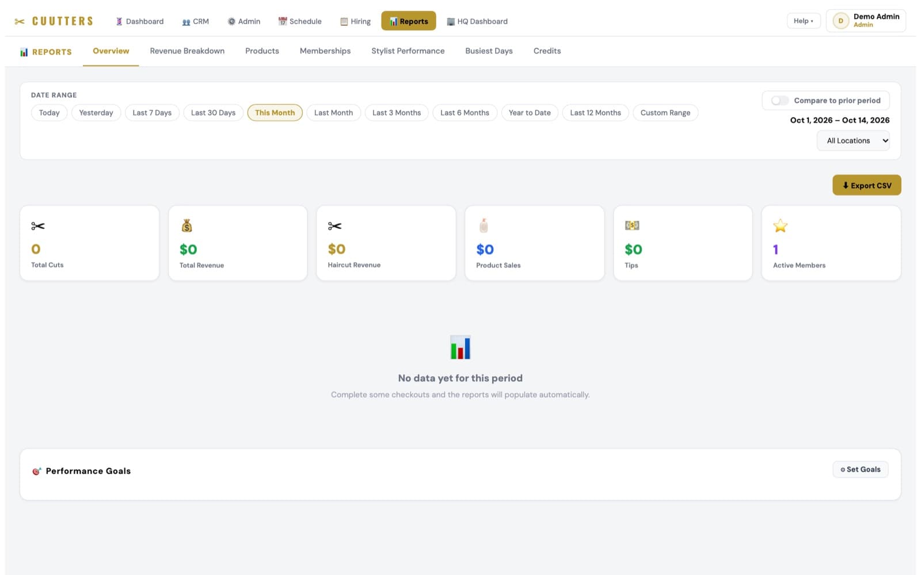Select Year to Date range
921x575 pixels.
(530, 113)
